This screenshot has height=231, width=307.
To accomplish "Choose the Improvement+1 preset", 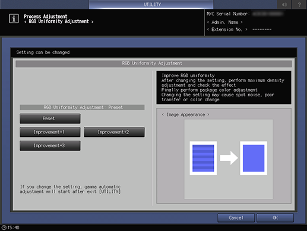I will [50, 132].
